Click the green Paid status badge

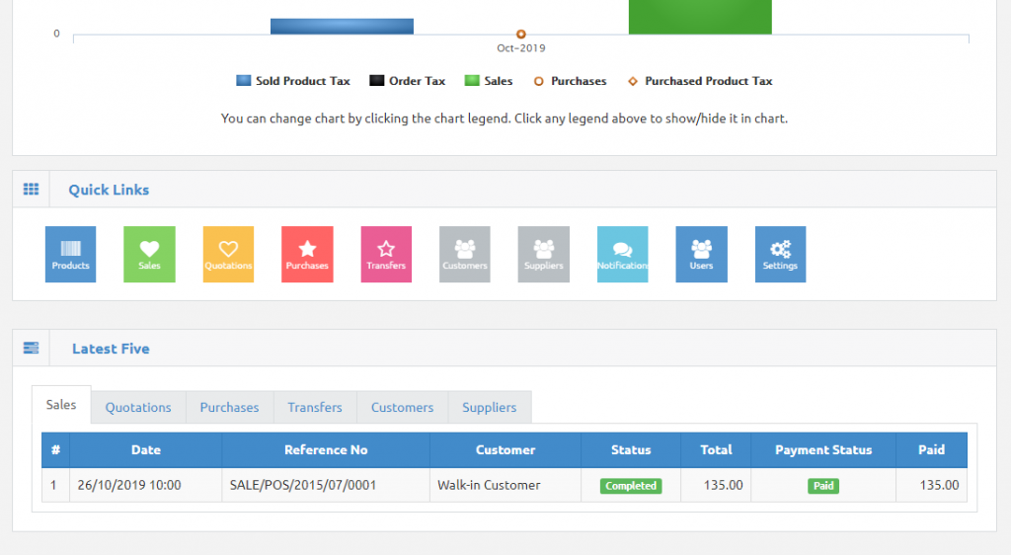823,486
